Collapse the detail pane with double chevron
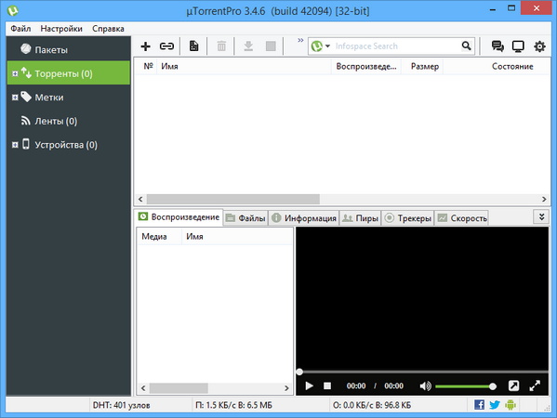Viewport: 557px width, 418px height. (x=541, y=216)
